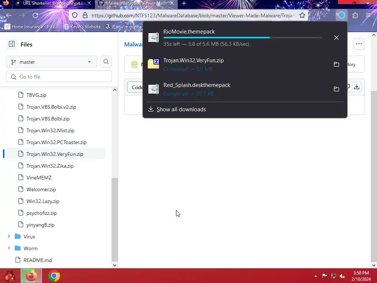Open the tracking protection shield icon
Viewport: 377px width, 283px height.
tap(75, 15)
